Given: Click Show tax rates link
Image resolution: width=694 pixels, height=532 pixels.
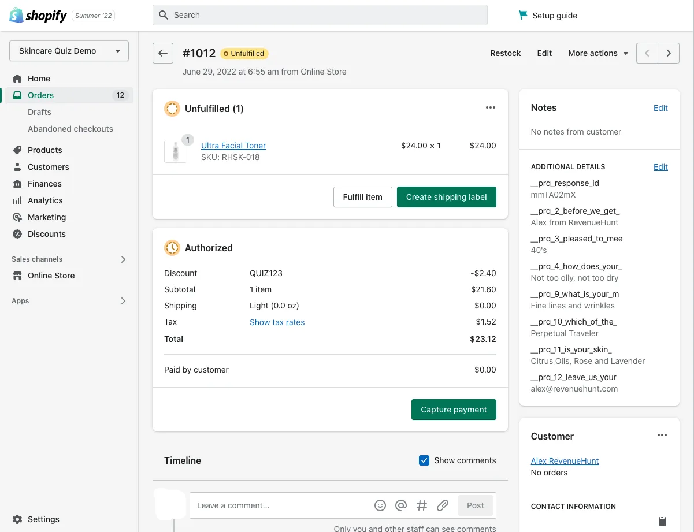Looking at the screenshot, I should [277, 322].
